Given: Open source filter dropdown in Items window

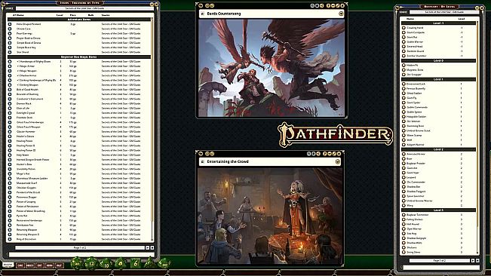Looking at the screenshot, I should tap(84, 8).
